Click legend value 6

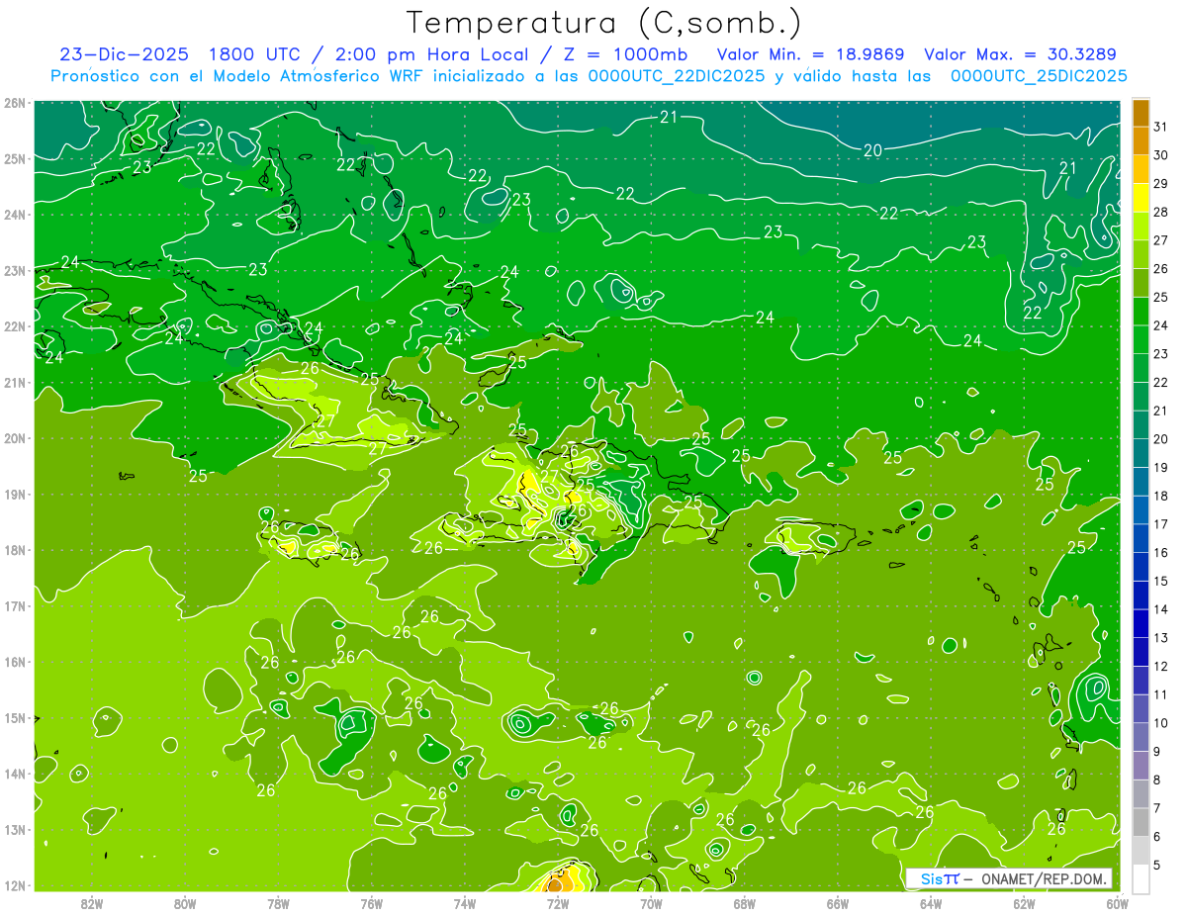(1157, 837)
